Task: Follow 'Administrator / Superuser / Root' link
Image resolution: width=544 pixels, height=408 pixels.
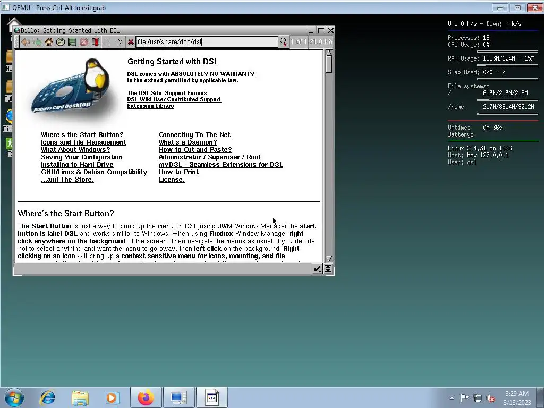Action: coord(210,157)
